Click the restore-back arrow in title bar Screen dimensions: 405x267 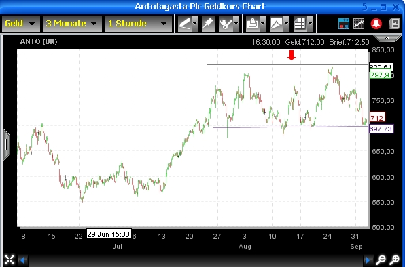point(365,7)
